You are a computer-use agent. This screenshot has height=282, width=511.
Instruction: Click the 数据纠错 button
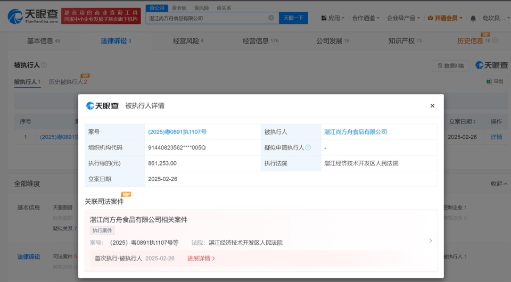[x=450, y=66]
